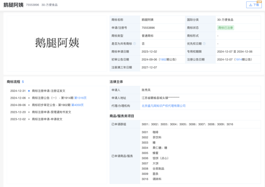Click the 专用权期限 value 2024-12-07 至 2034-12-06

coord(235,52)
